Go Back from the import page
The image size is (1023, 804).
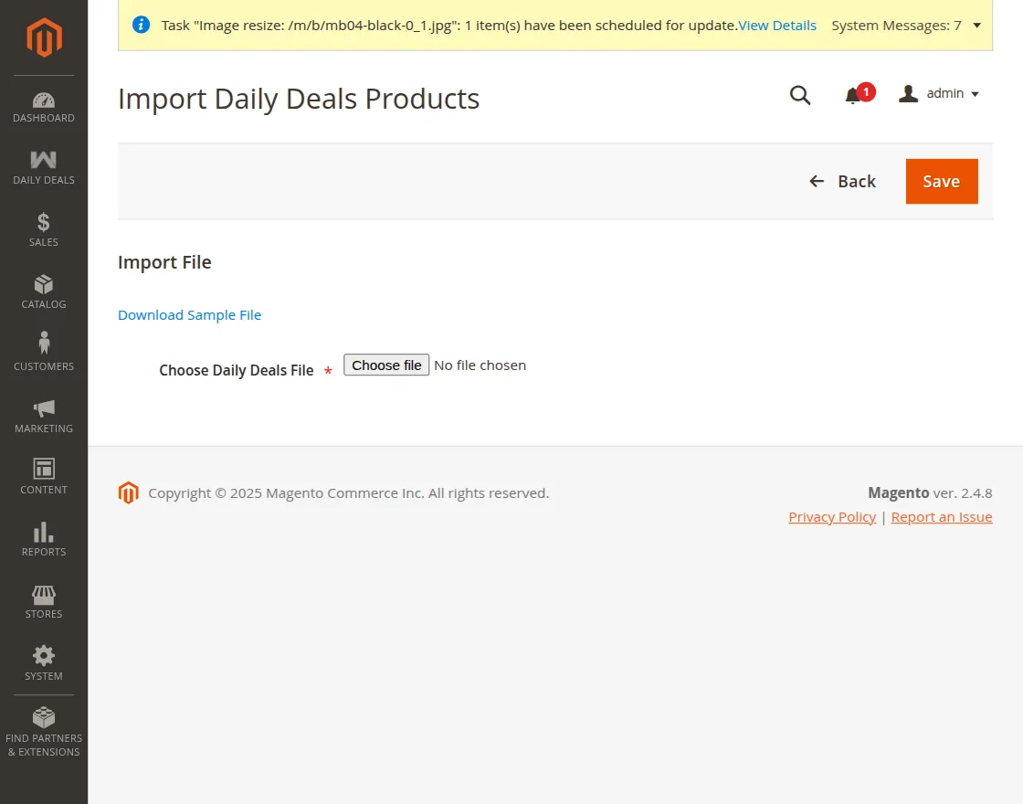point(841,181)
